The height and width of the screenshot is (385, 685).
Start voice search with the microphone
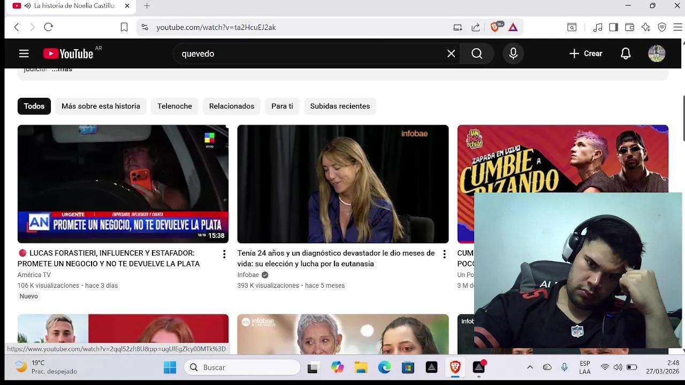pyautogui.click(x=513, y=53)
